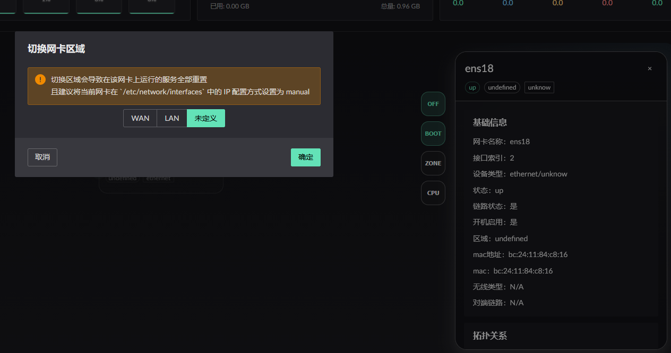Confirm zone switch with 确定 button
The height and width of the screenshot is (353, 671).
click(x=306, y=157)
